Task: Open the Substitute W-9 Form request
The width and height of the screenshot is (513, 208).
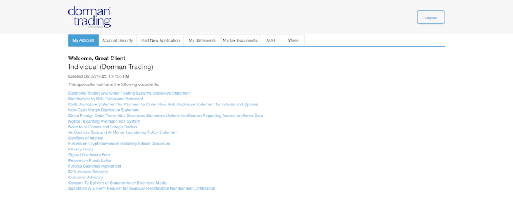Action: (142, 189)
